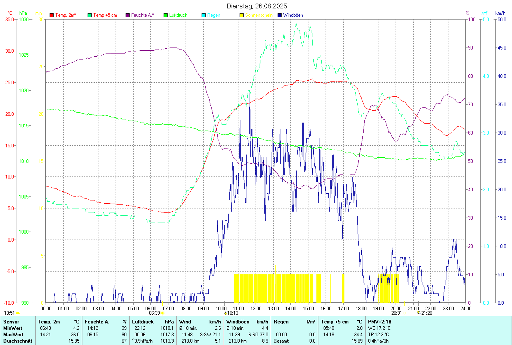Click the sunrise marker at 06:39

point(162,313)
